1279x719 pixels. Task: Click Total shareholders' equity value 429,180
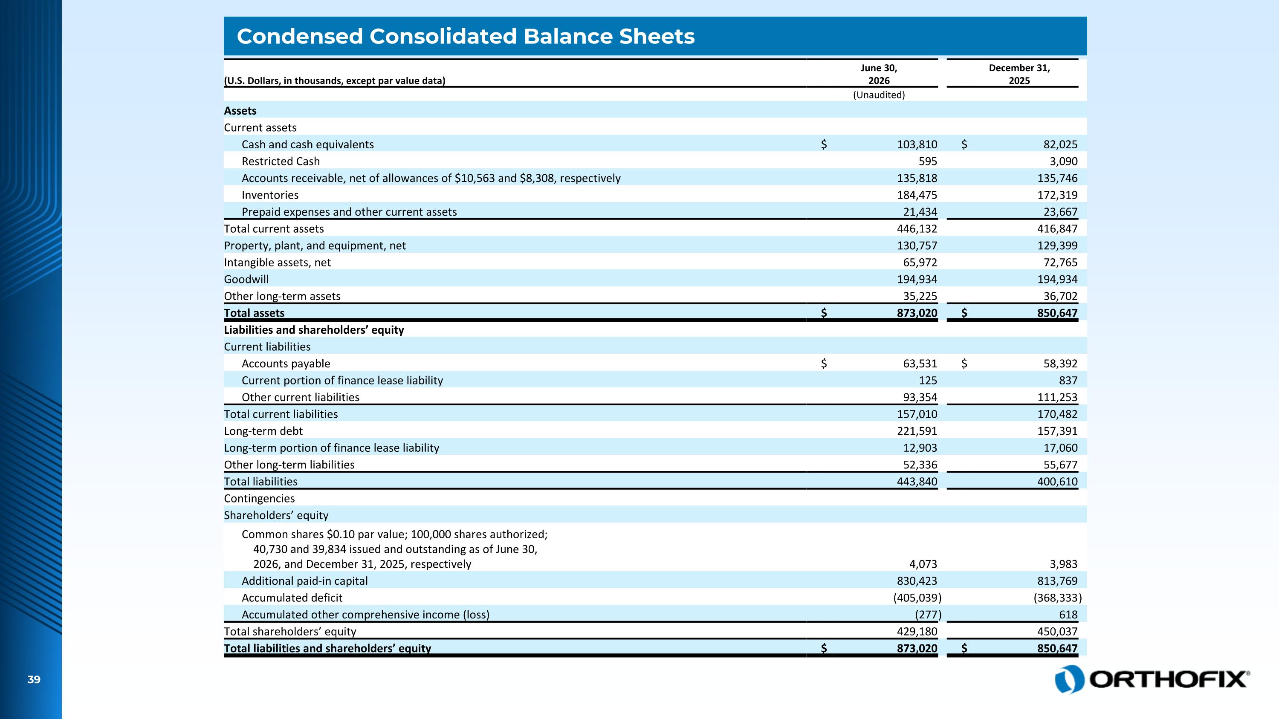point(917,632)
